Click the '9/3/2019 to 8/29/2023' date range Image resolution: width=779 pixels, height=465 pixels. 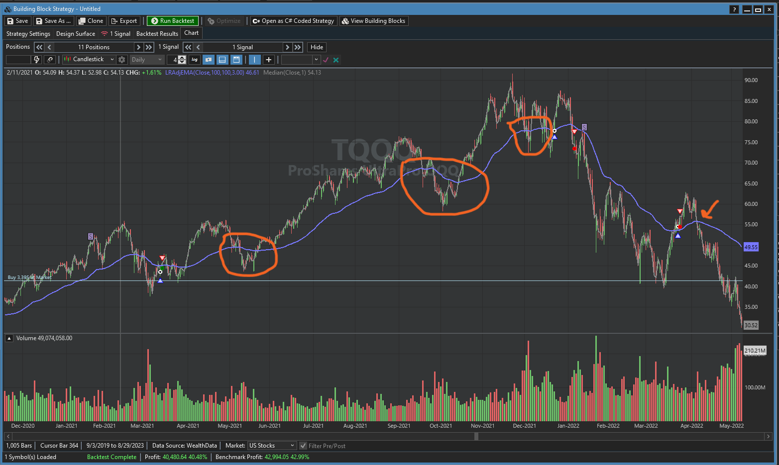coord(115,446)
